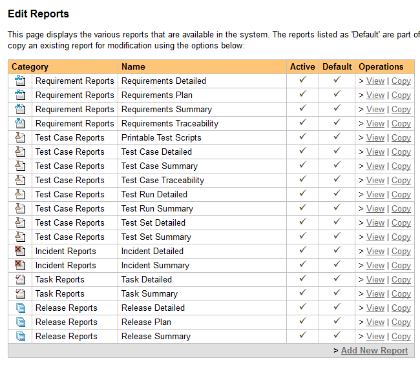Copy the Release Detailed report

[401, 308]
